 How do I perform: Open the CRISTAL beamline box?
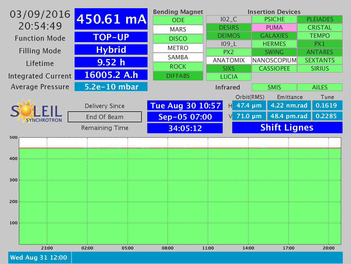click(x=320, y=27)
